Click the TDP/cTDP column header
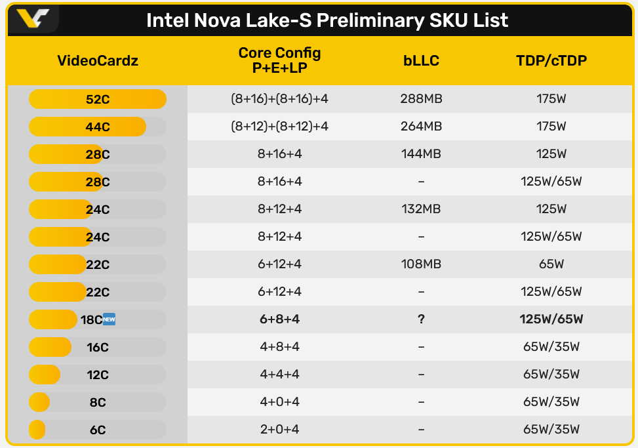 point(551,60)
